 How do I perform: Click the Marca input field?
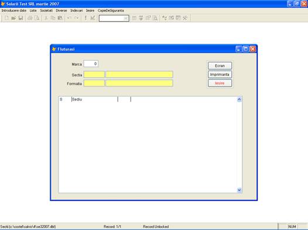tap(91, 64)
